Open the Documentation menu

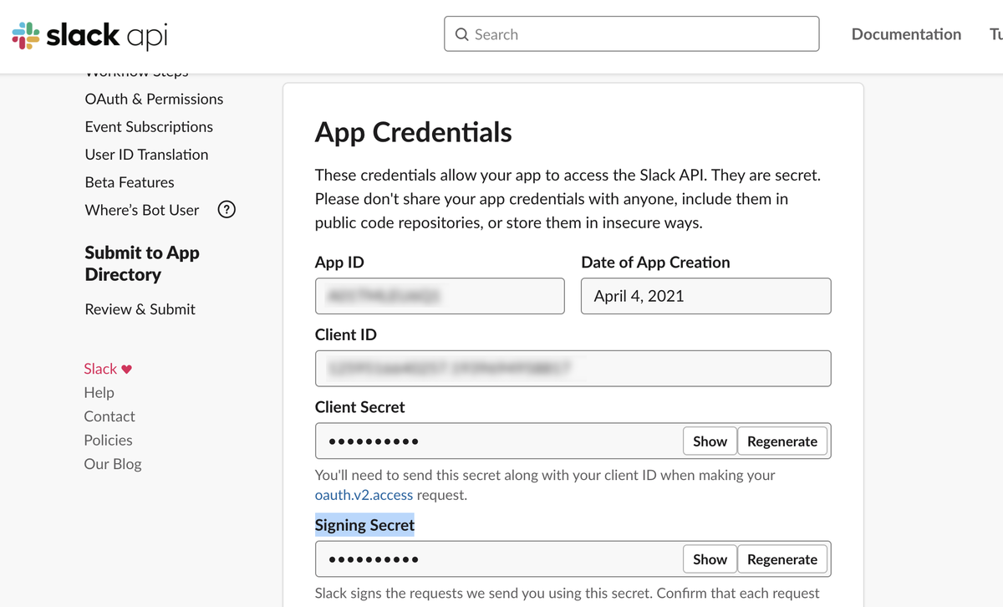click(906, 34)
